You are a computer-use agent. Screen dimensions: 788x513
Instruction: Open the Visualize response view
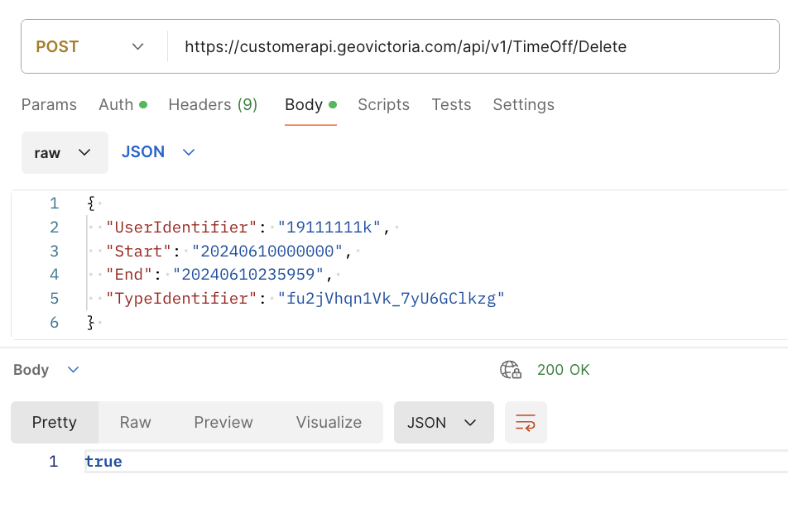[329, 423]
